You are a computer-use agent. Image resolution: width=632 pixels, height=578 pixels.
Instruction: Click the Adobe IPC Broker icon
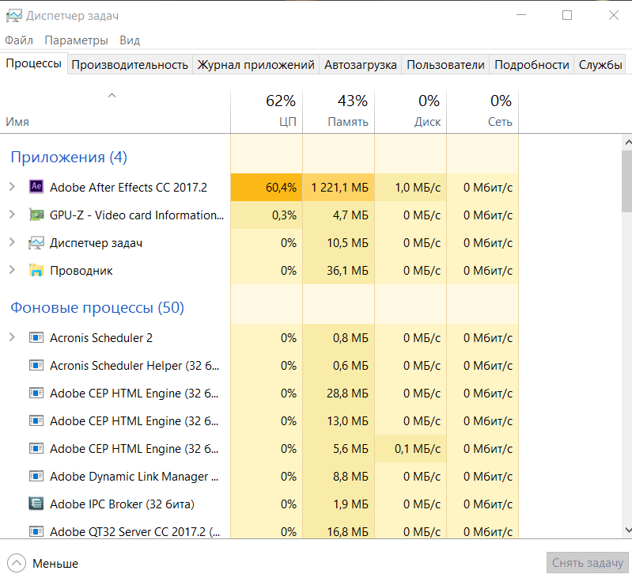point(36,504)
